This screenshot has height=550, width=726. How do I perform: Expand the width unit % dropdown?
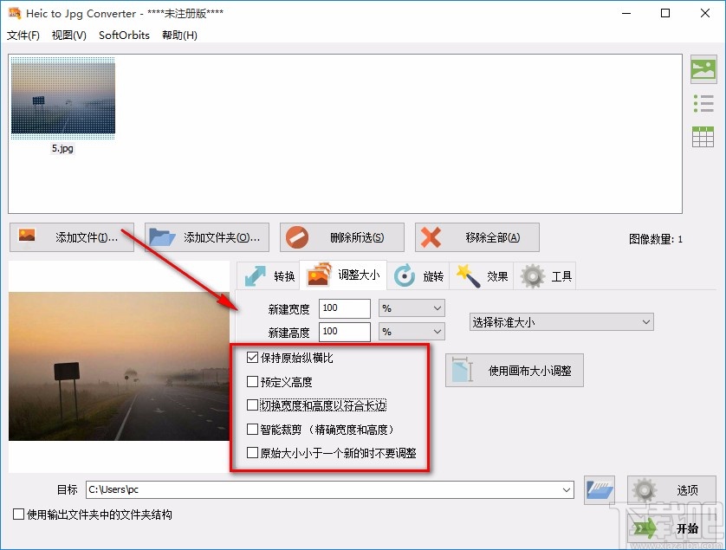pyautogui.click(x=412, y=308)
